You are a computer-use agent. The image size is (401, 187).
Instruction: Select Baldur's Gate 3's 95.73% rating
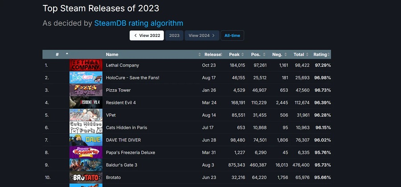(x=323, y=165)
